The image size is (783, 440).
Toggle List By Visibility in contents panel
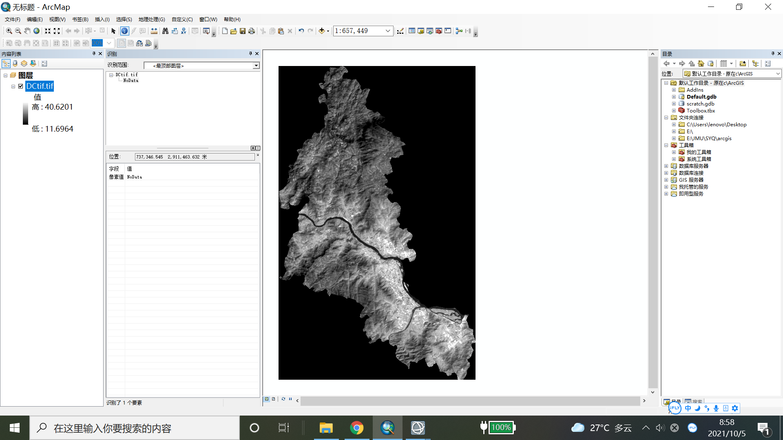[x=24, y=64]
